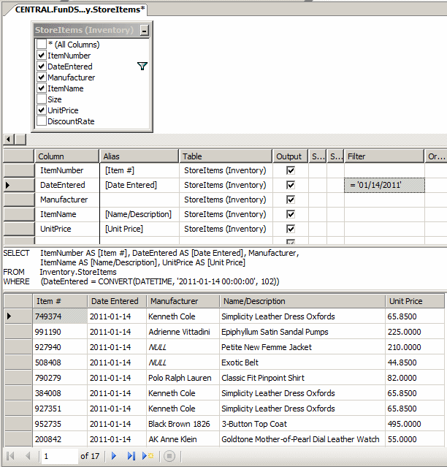Viewport: 447px width, 467px height.
Task: Select the Petite New Femme Jacket cell
Action: 302,347
